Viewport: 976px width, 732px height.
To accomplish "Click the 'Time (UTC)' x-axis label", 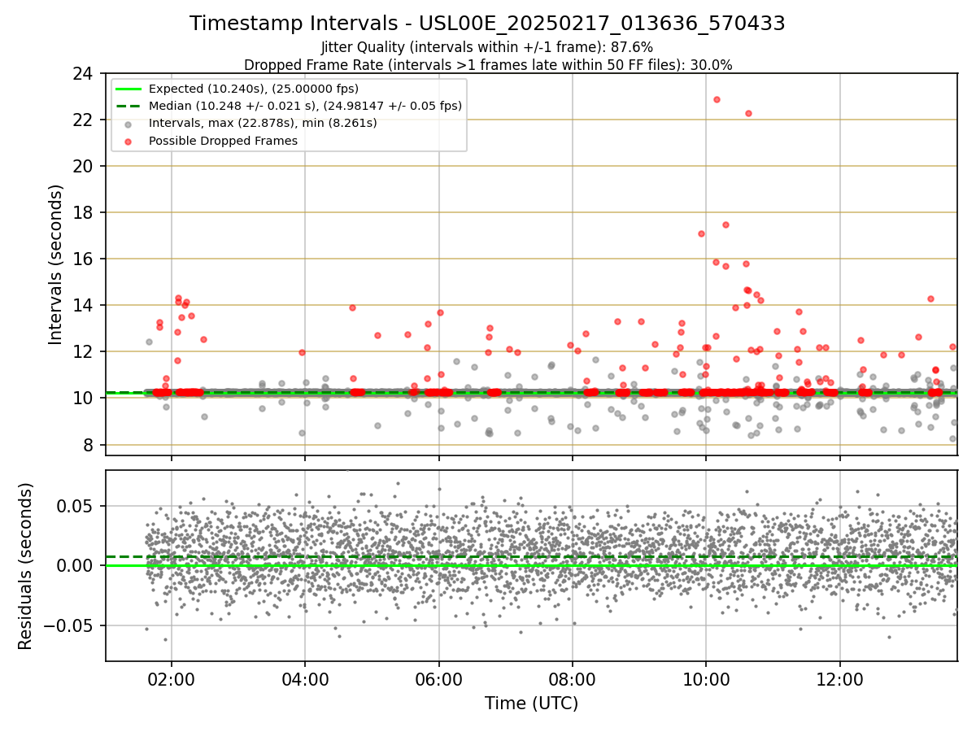I will (x=531, y=704).
